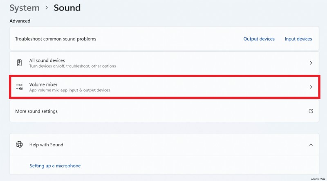
Task: Open the Setting up a microphone link
Action: (55, 166)
